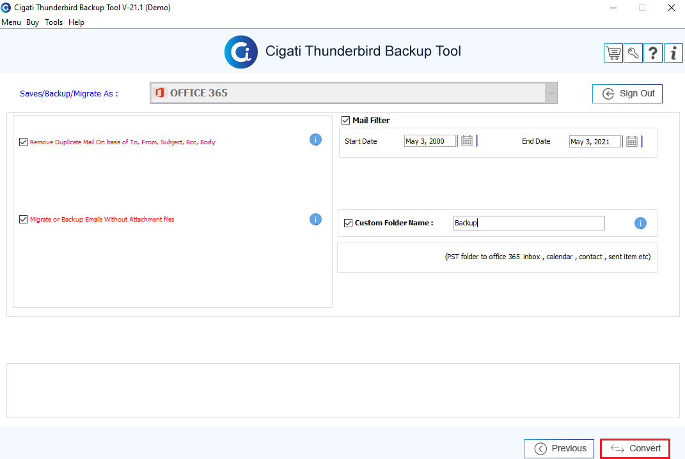Open the End Date calendar picker
The width and height of the screenshot is (685, 459).
click(632, 141)
